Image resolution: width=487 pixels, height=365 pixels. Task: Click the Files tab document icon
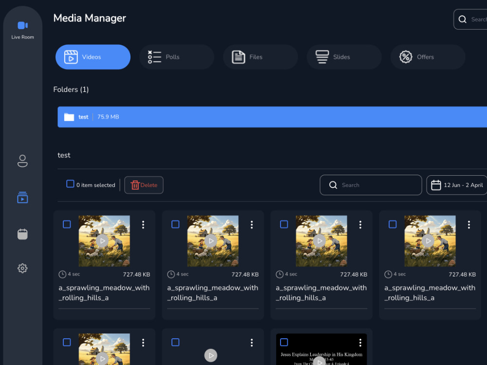click(238, 57)
